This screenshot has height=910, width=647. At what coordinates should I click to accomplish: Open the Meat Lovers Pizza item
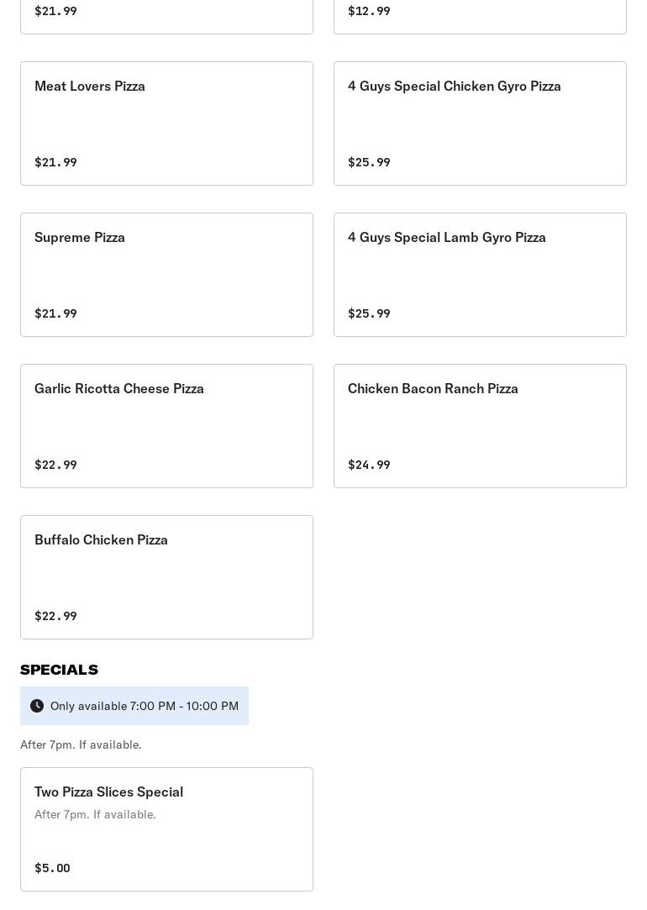[x=166, y=123]
